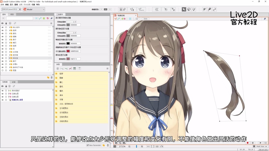The height and width of the screenshot is (151, 269).
Task: Open the parts panel hamburger menu
Action: click(x=51, y=23)
